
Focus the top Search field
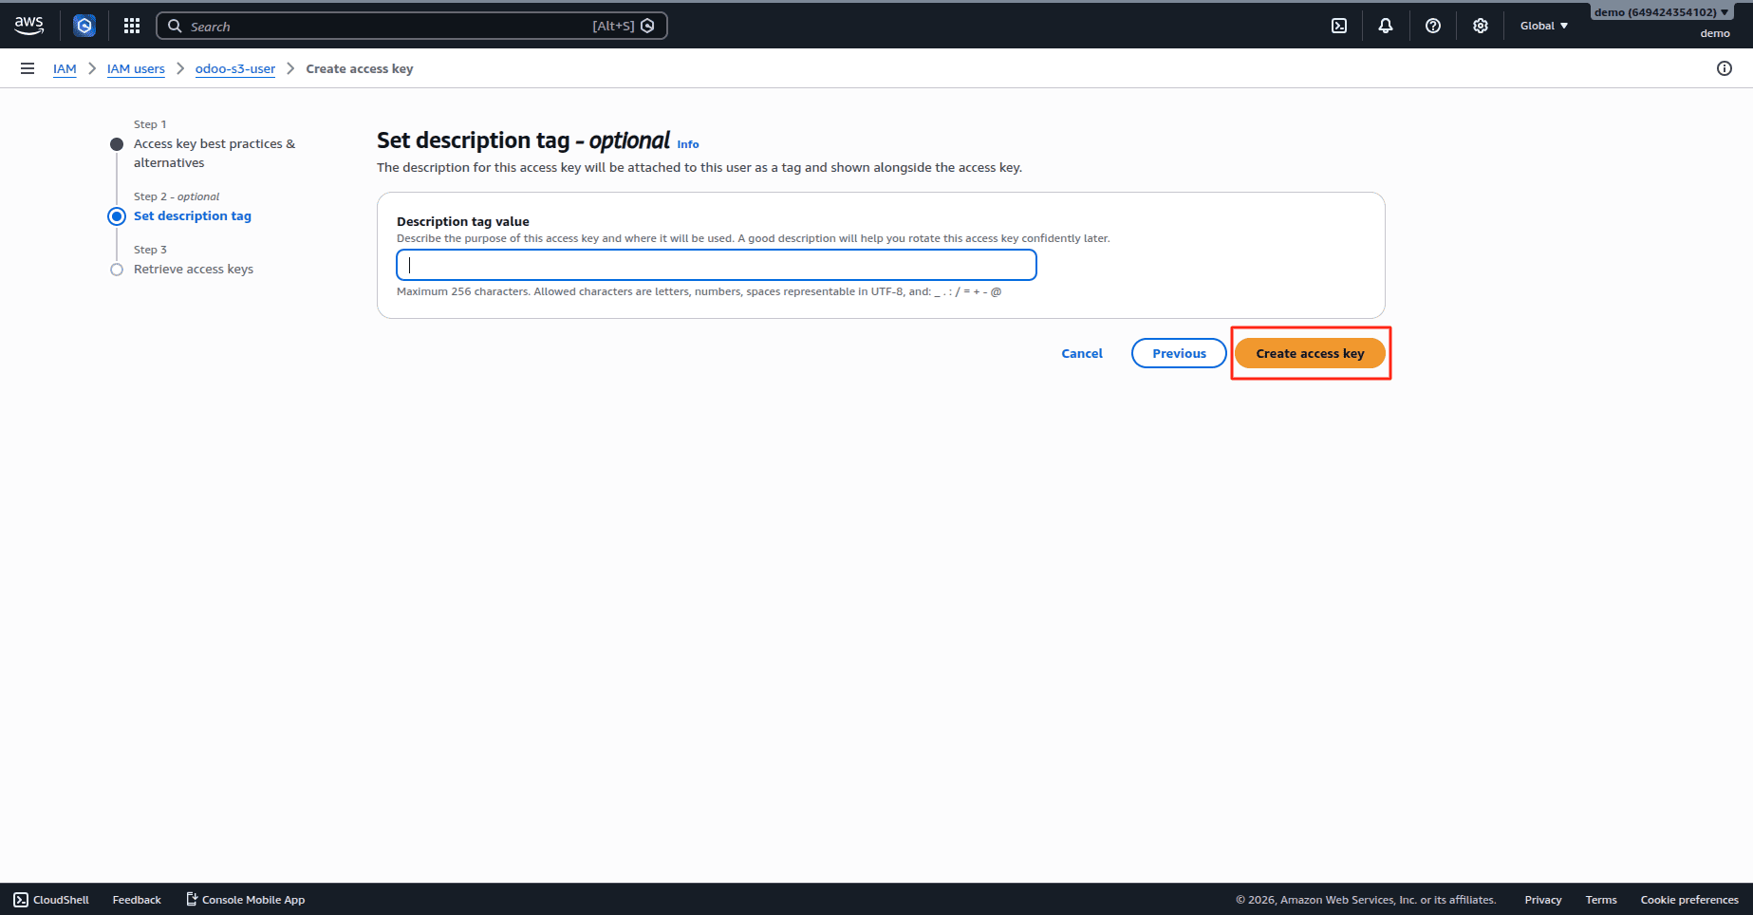tap(412, 27)
